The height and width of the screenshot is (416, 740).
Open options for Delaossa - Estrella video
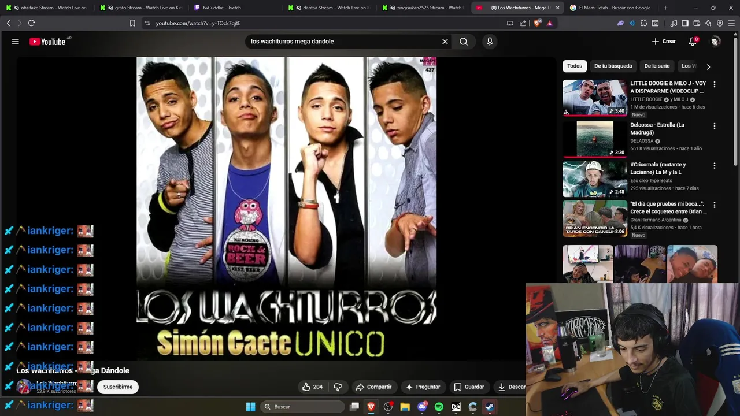tap(715, 126)
